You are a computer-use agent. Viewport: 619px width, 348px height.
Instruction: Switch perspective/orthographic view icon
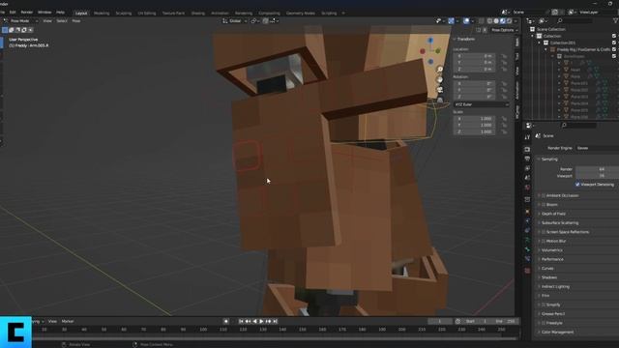pyautogui.click(x=440, y=101)
